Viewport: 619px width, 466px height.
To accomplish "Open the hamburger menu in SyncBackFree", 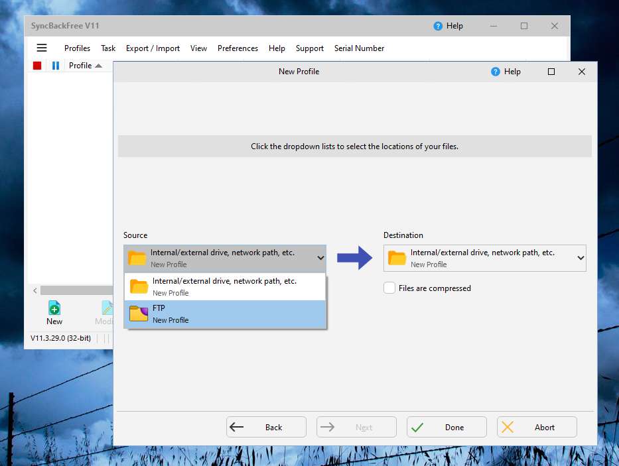I will pos(41,48).
